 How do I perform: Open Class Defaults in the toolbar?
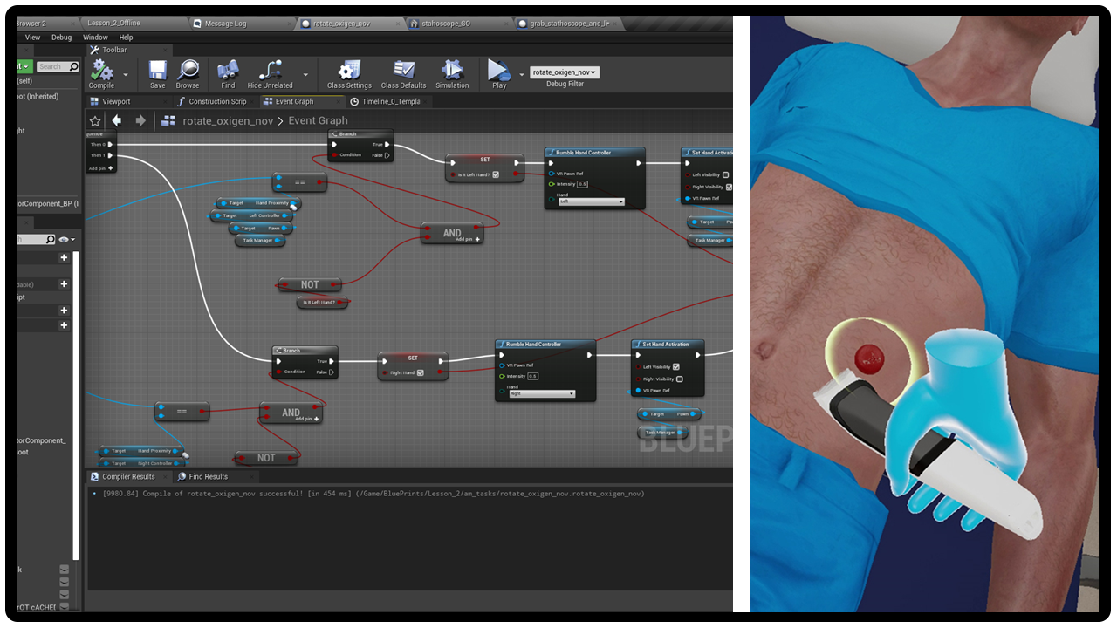403,74
